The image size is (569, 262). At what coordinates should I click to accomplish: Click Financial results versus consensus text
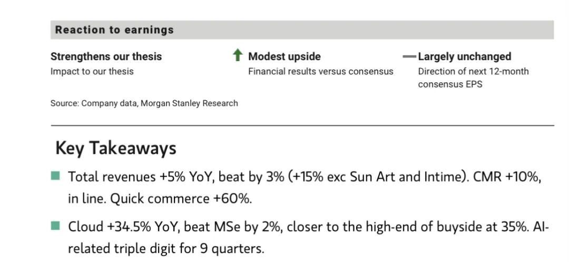pyautogui.click(x=320, y=71)
